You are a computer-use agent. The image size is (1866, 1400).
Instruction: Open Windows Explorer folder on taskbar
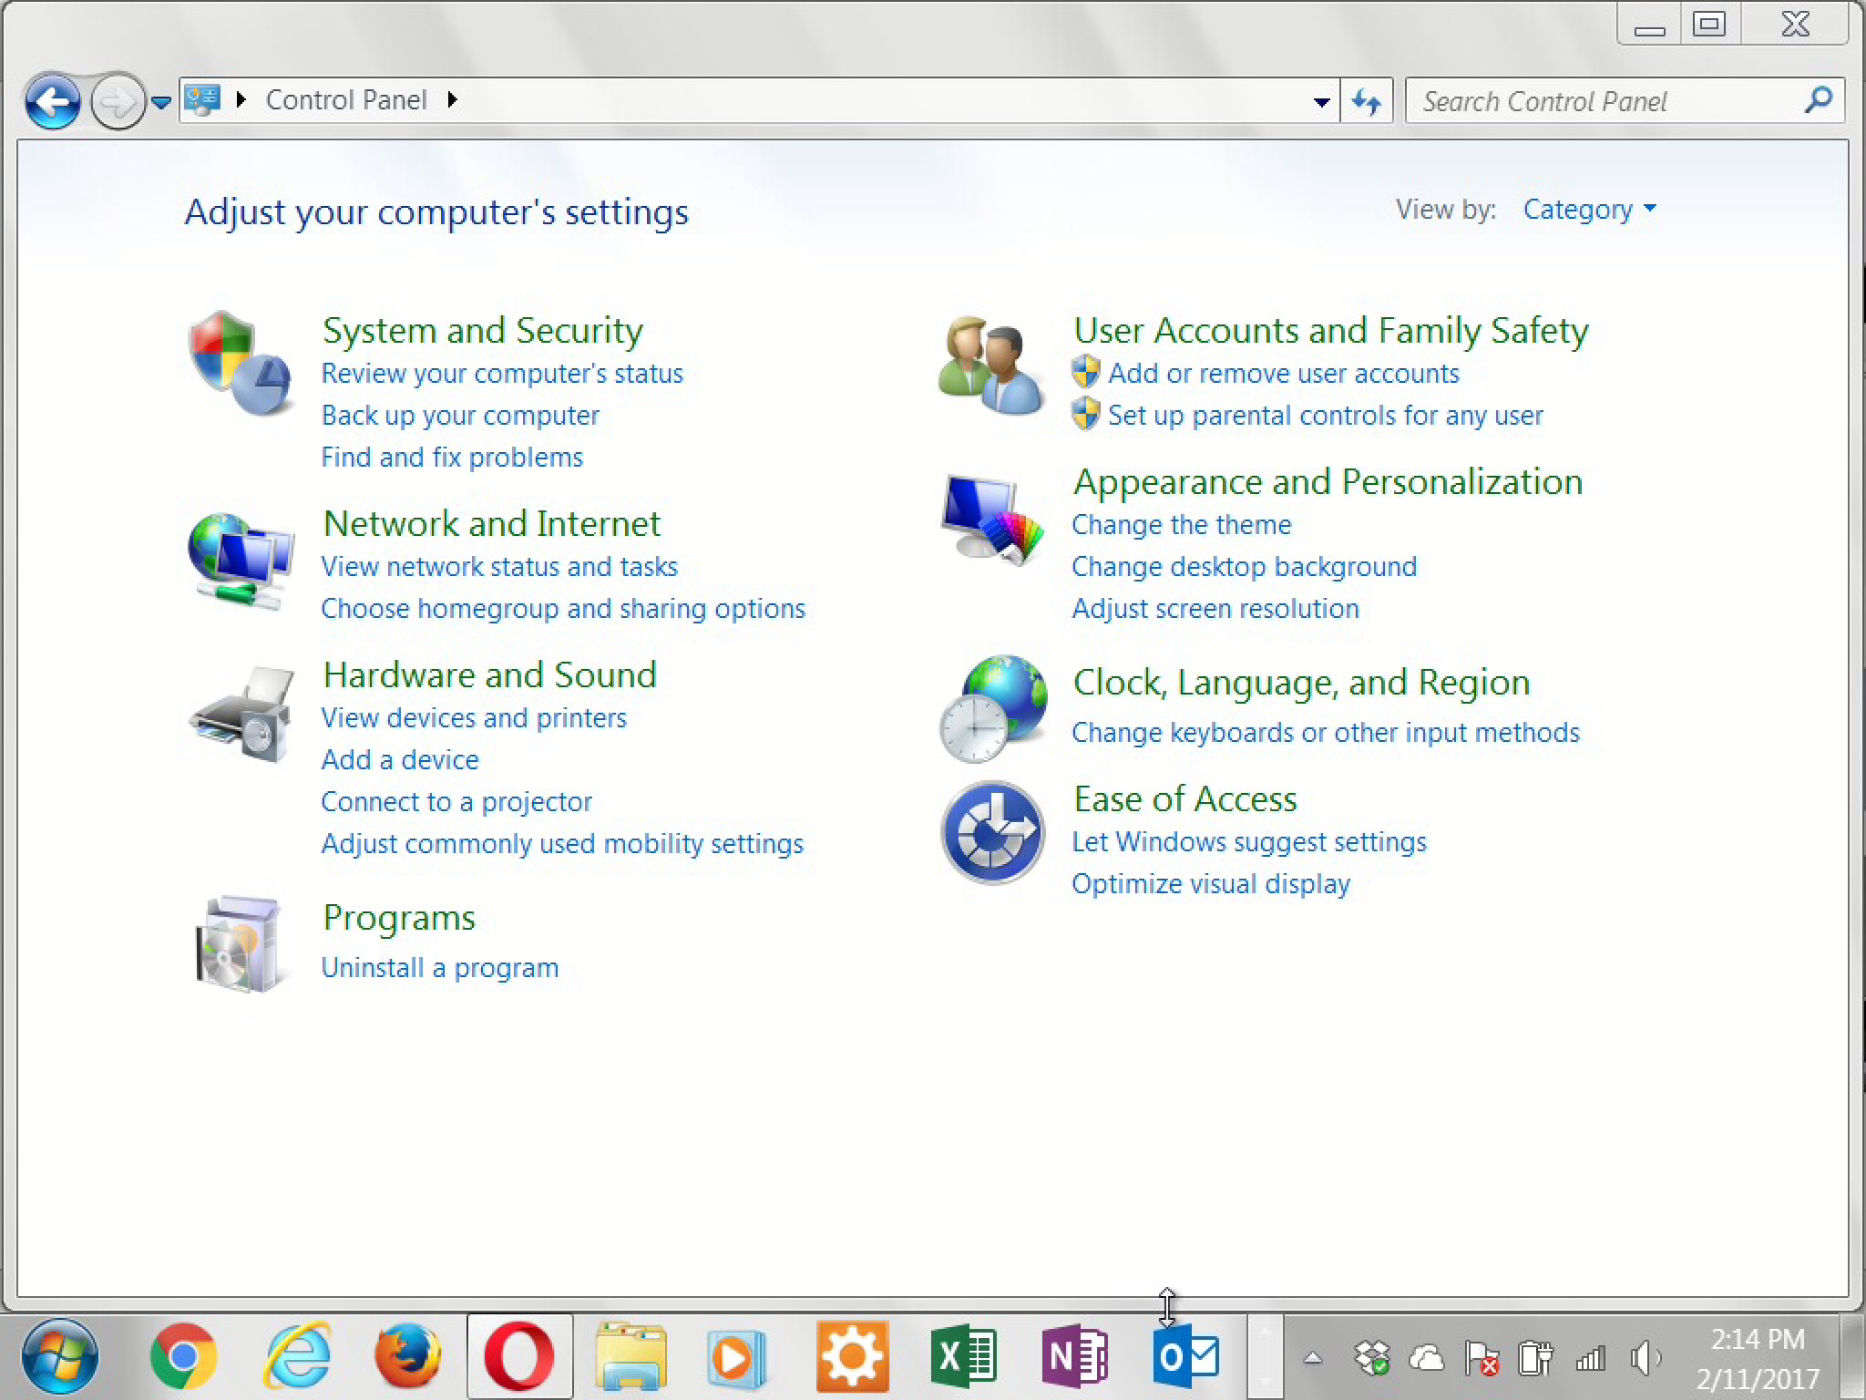click(x=631, y=1357)
